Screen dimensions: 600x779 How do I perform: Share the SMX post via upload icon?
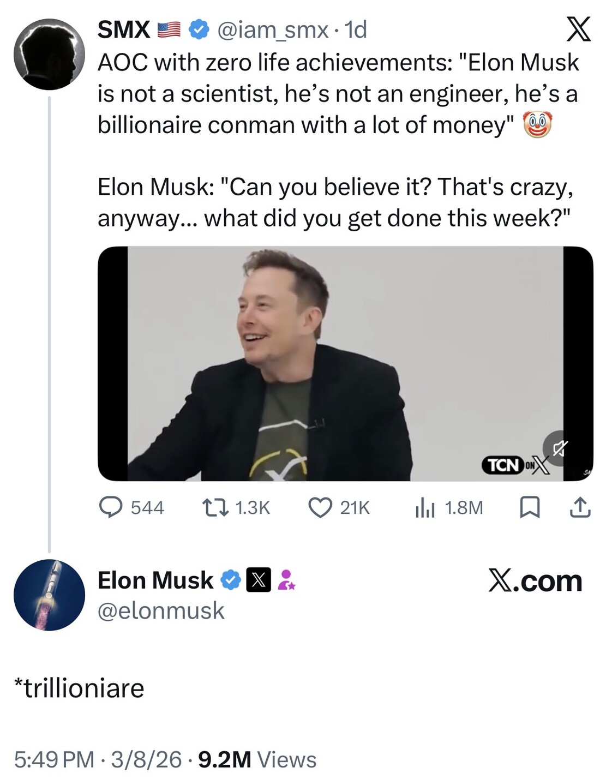[580, 507]
